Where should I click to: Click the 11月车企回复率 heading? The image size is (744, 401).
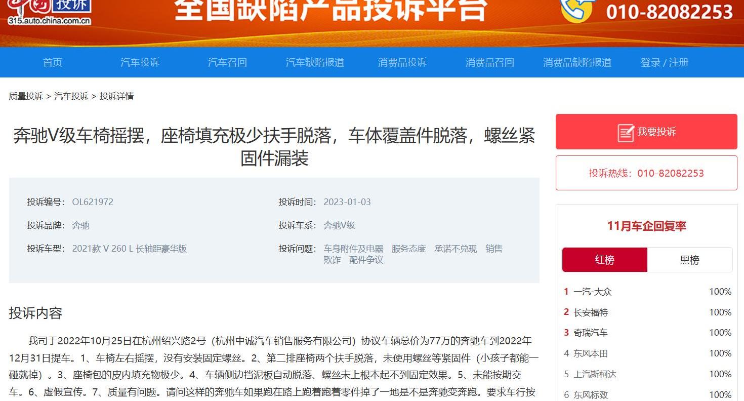(646, 226)
